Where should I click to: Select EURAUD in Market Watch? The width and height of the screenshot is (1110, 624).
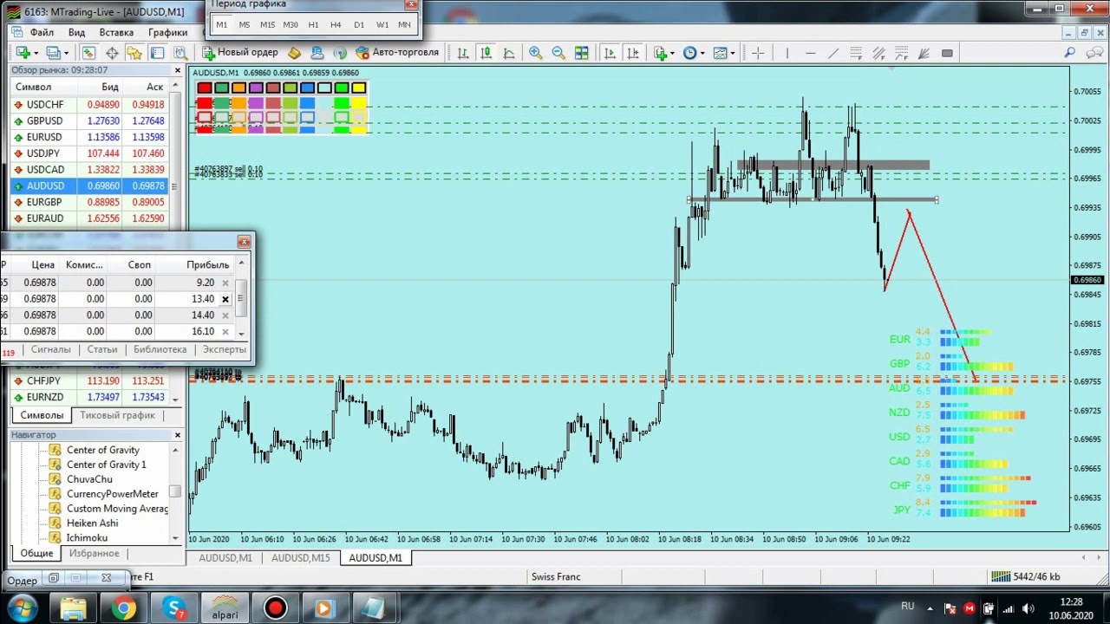click(x=89, y=218)
